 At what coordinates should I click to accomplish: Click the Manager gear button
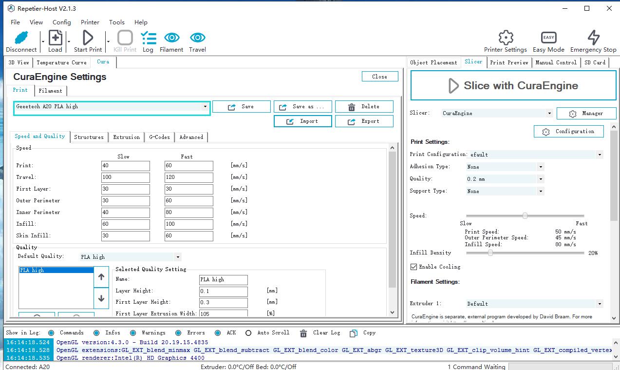tap(586, 113)
